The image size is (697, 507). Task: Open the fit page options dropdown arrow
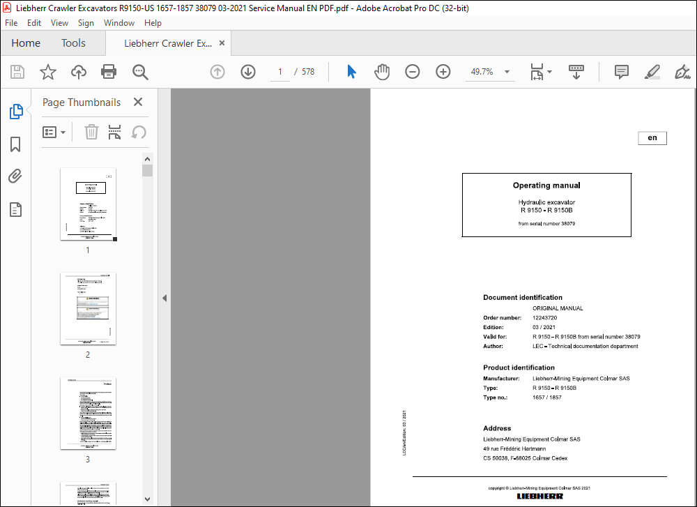point(549,72)
